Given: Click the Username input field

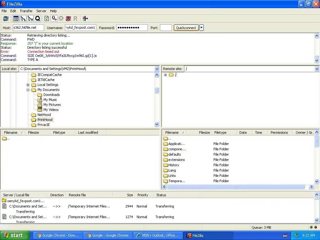Looking at the screenshot, I should (80, 27).
